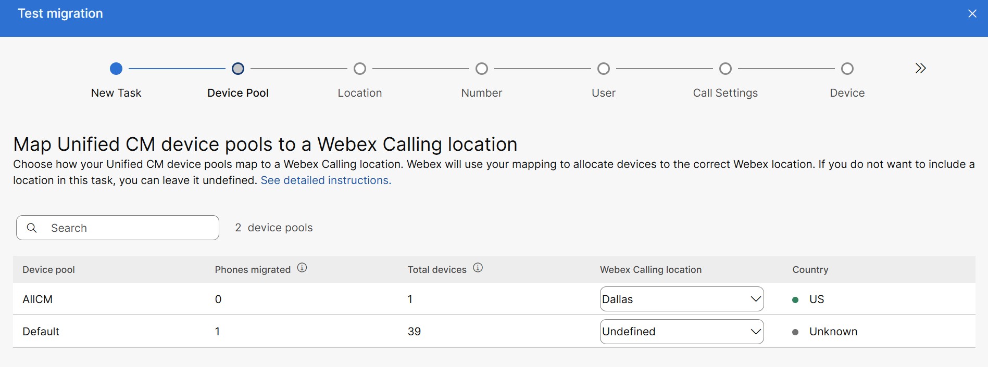Select the Default device pool row
The width and height of the screenshot is (988, 367).
(x=41, y=332)
